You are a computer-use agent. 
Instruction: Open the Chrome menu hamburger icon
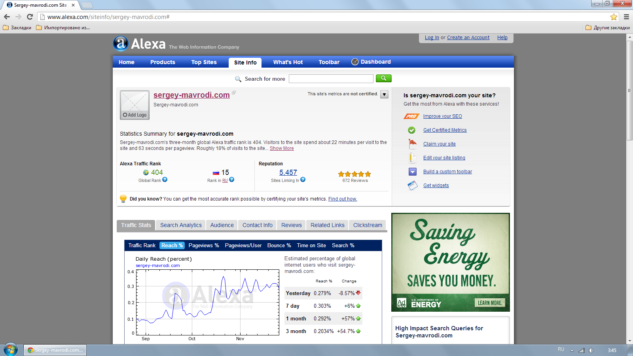point(626,17)
